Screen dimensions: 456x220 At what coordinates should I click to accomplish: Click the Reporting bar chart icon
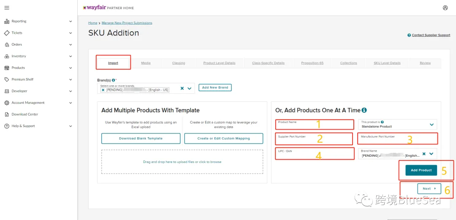point(7,21)
